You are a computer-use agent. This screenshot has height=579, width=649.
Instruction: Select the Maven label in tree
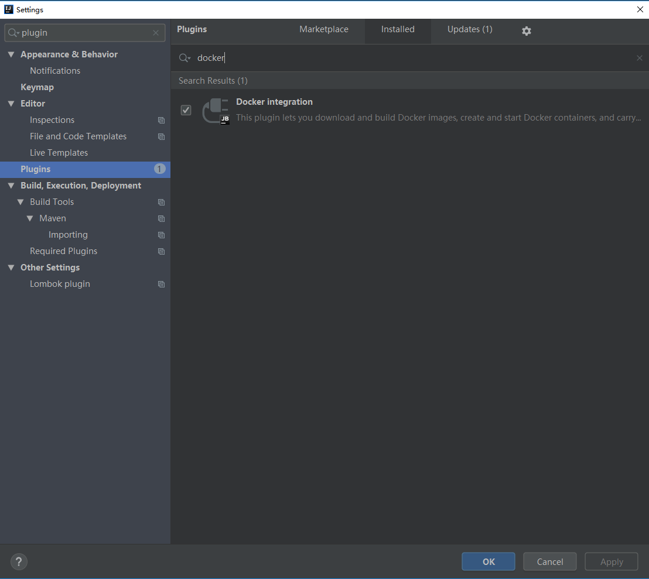click(x=53, y=218)
